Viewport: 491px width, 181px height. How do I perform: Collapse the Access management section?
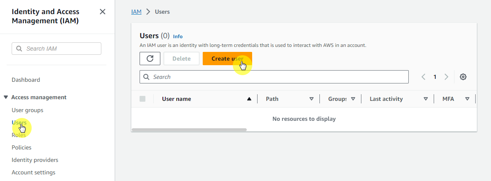coord(6,98)
